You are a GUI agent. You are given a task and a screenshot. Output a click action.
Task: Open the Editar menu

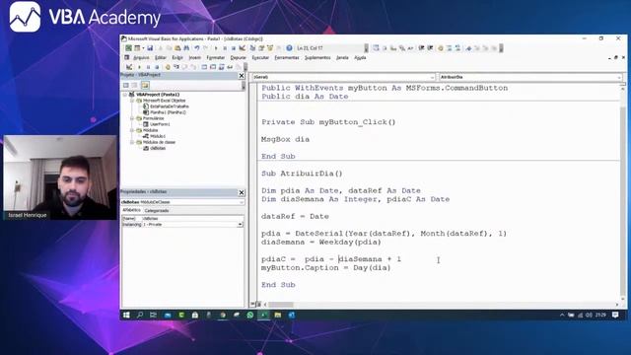tap(160, 57)
